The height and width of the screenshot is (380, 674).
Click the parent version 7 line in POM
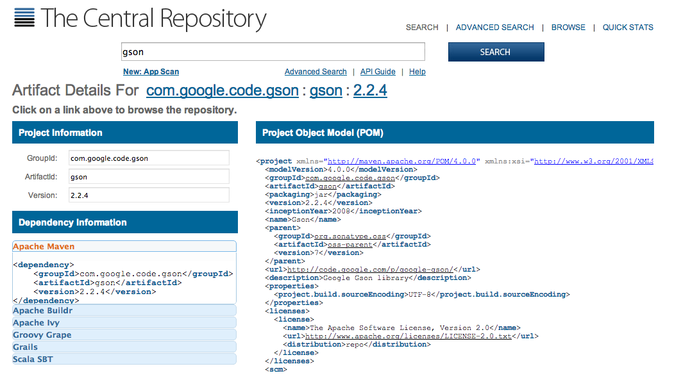[x=319, y=253]
